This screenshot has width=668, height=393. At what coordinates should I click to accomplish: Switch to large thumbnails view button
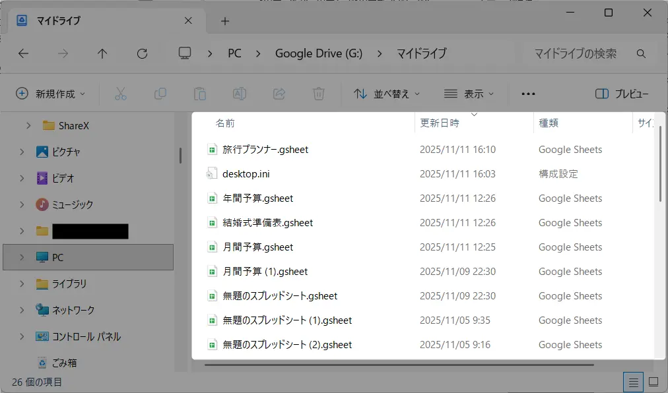click(x=653, y=382)
